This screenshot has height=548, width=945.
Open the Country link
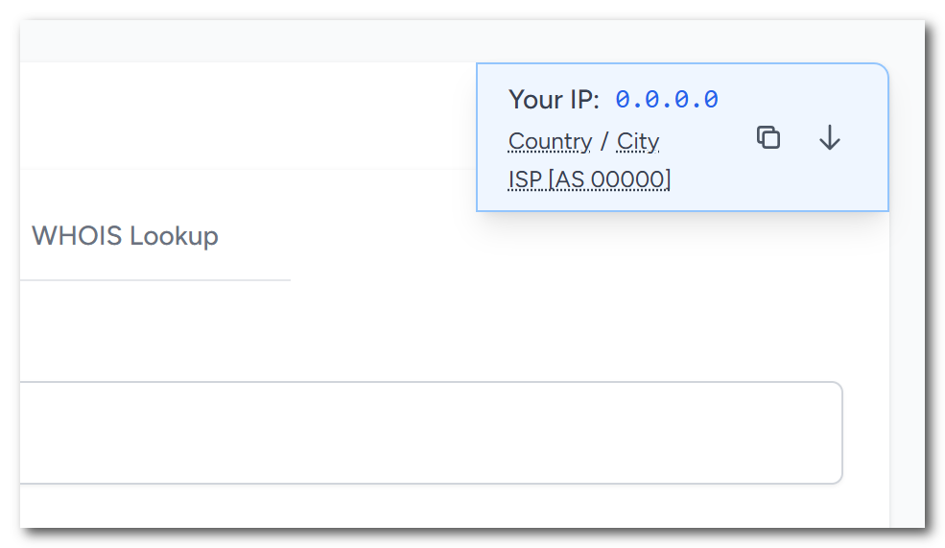tap(550, 142)
